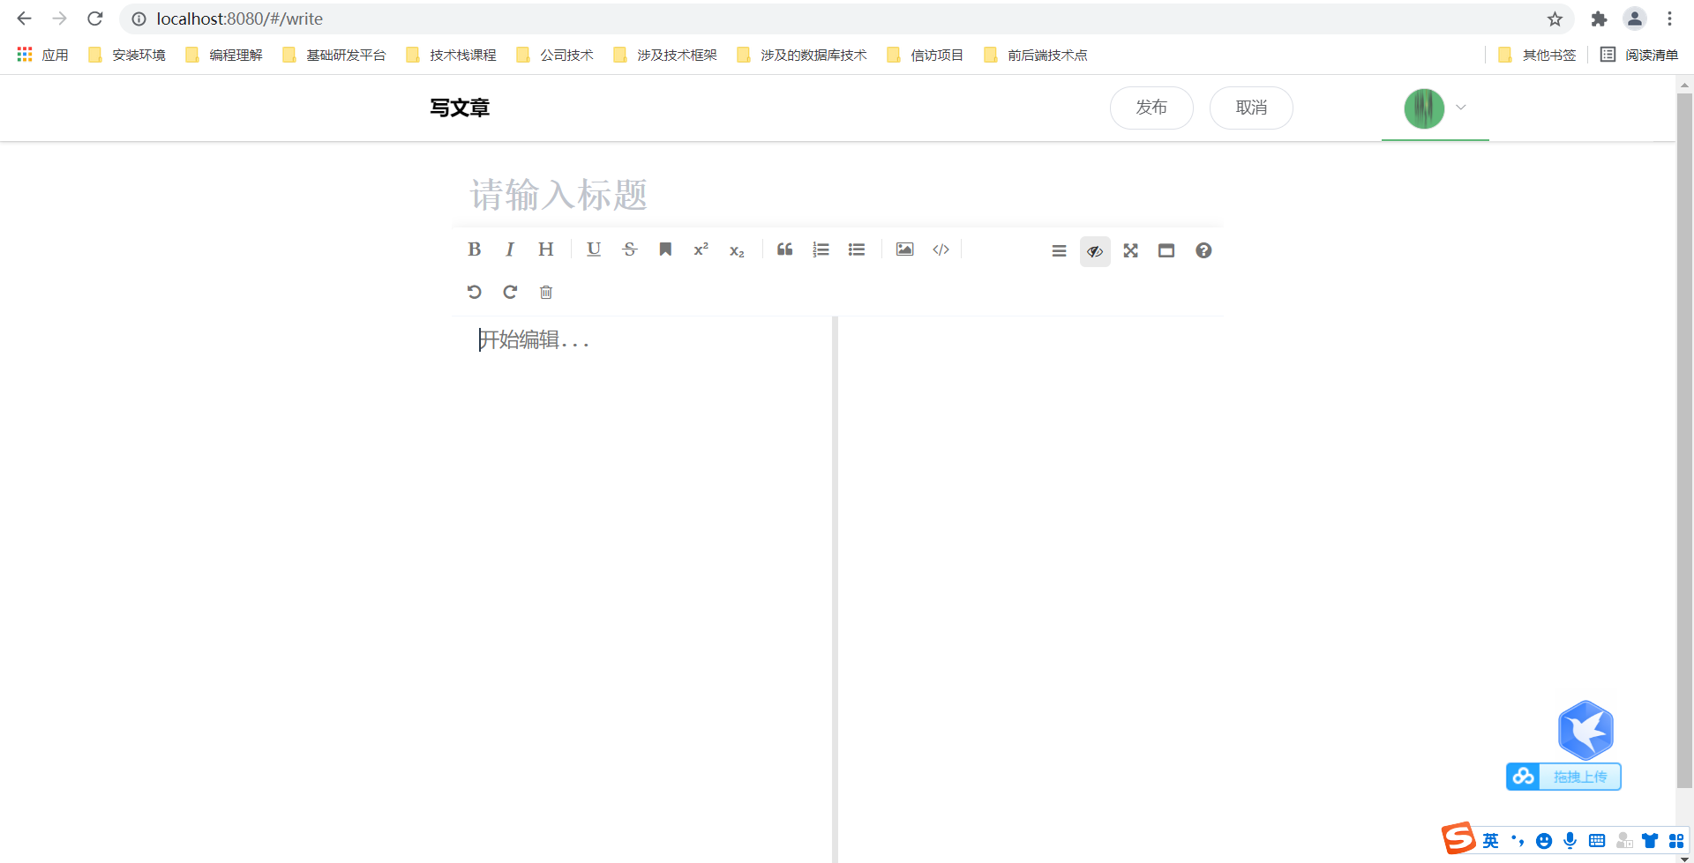Open the 基础研发平台 bookmark folder
1694x863 pixels.
coord(334,55)
